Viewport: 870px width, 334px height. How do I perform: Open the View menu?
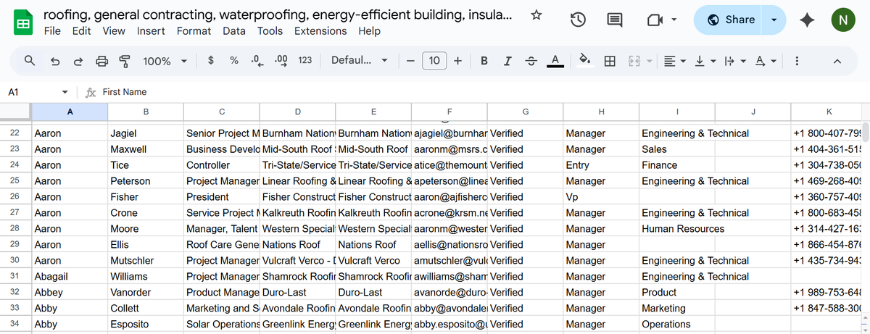[114, 31]
